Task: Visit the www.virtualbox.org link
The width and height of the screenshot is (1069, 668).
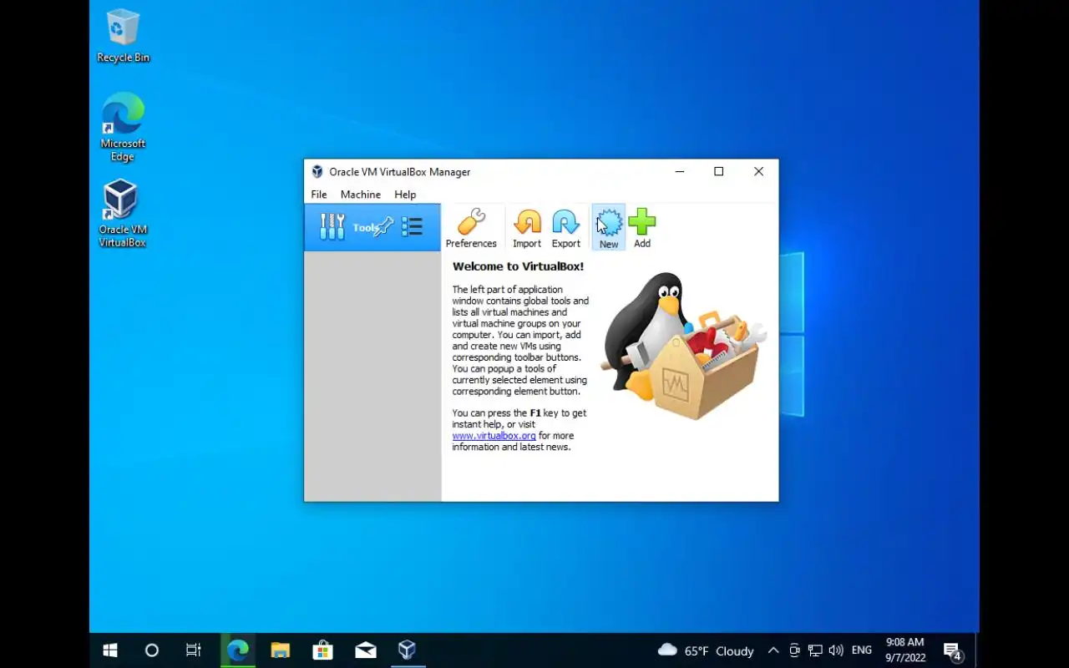Action: click(x=494, y=436)
